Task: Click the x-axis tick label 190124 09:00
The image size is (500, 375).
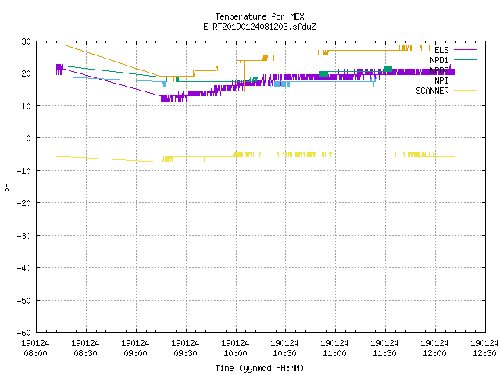Action: pos(135,348)
